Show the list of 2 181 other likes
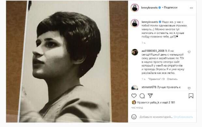This screenshot has height=127, width=202. 169,103
